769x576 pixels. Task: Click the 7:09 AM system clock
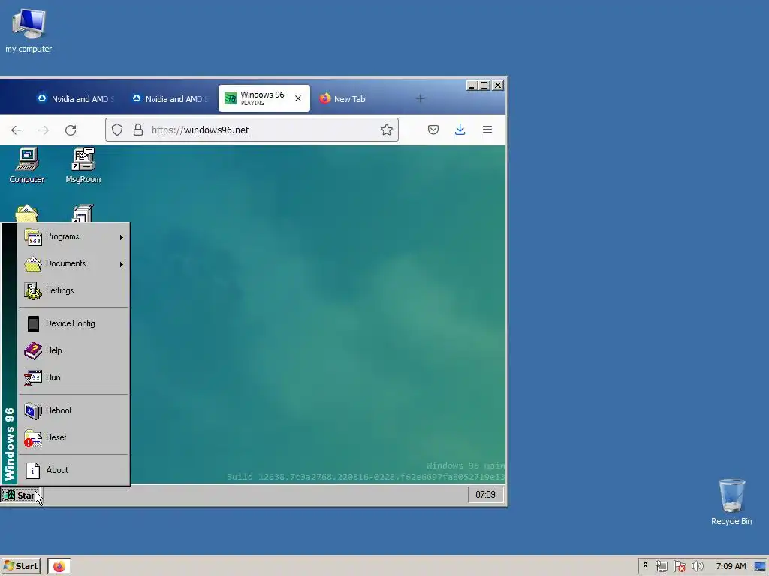click(x=731, y=566)
